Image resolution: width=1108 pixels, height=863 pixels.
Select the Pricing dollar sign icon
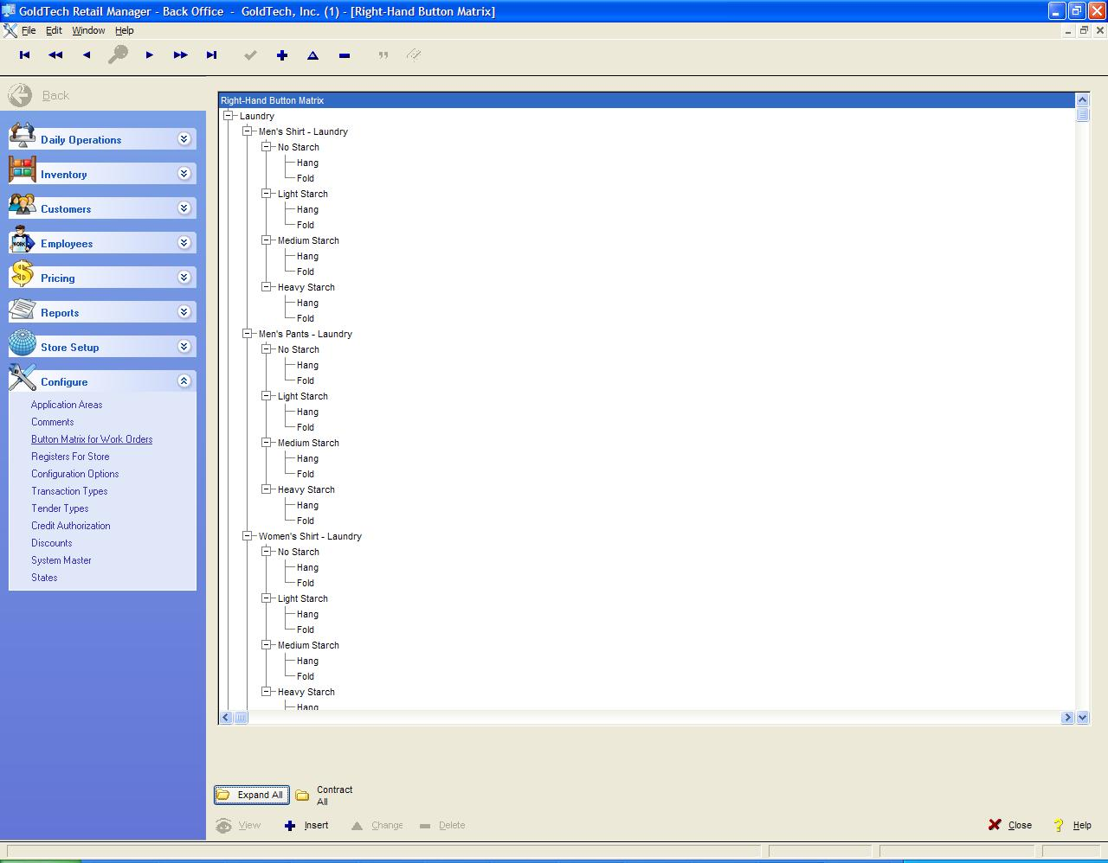point(21,276)
